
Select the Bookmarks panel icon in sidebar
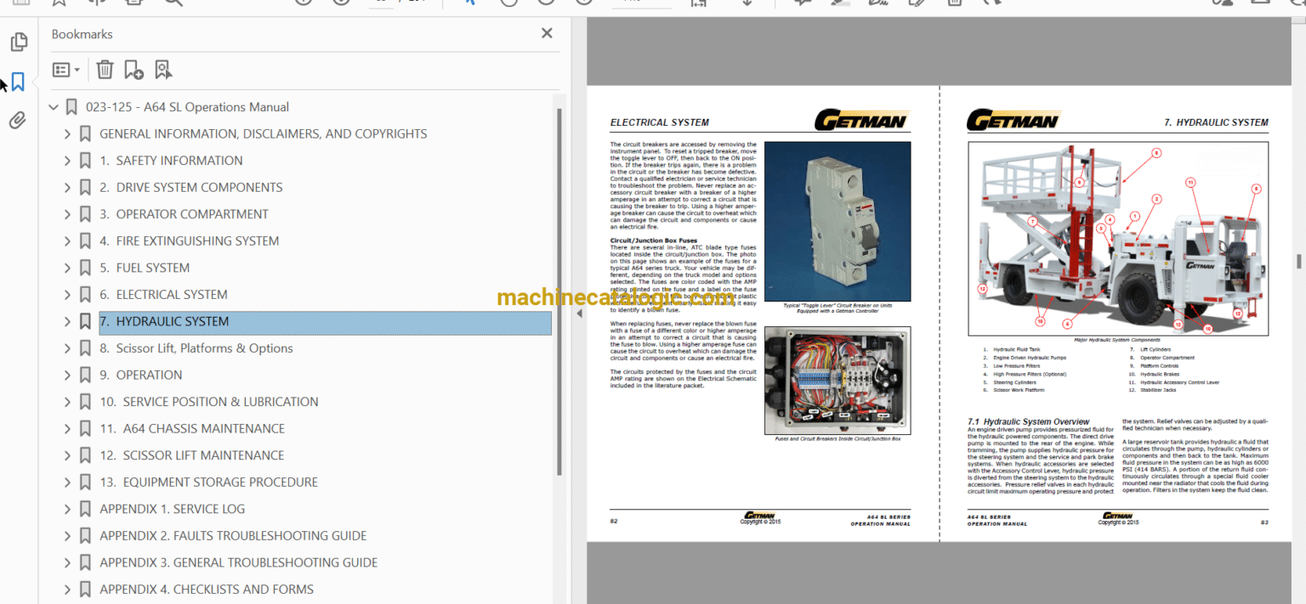[x=18, y=82]
